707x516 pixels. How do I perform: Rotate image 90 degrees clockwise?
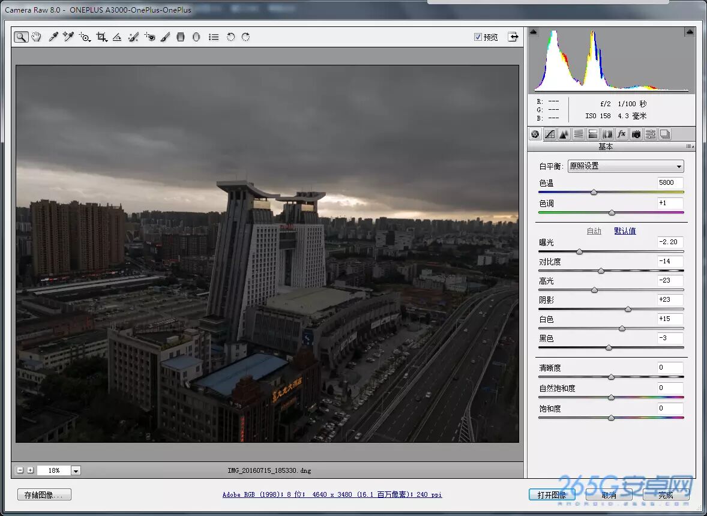point(245,37)
